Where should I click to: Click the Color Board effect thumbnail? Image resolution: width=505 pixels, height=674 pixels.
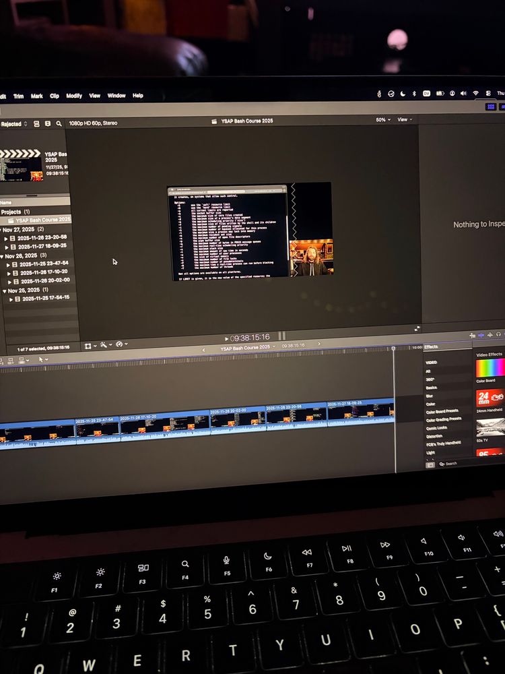coord(490,368)
